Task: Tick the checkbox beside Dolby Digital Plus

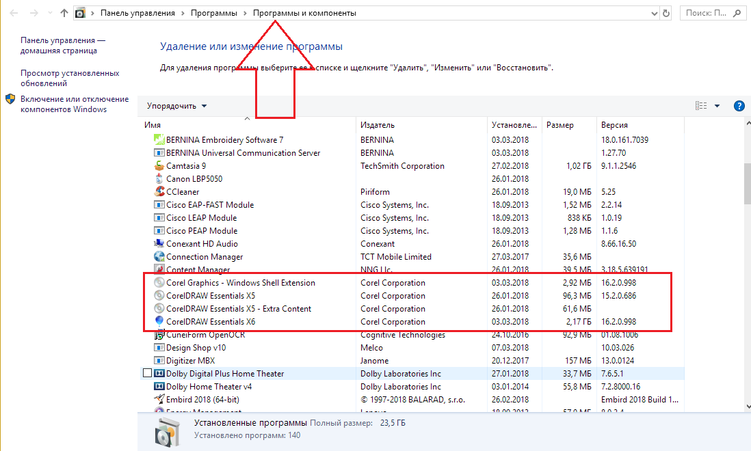Action: (147, 374)
